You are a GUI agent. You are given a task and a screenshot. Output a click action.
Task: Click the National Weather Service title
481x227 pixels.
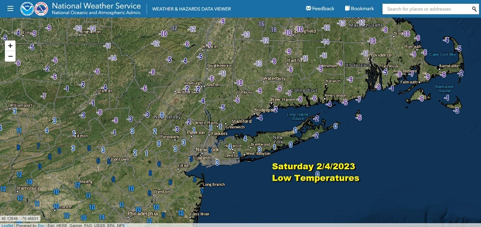[x=96, y=6]
